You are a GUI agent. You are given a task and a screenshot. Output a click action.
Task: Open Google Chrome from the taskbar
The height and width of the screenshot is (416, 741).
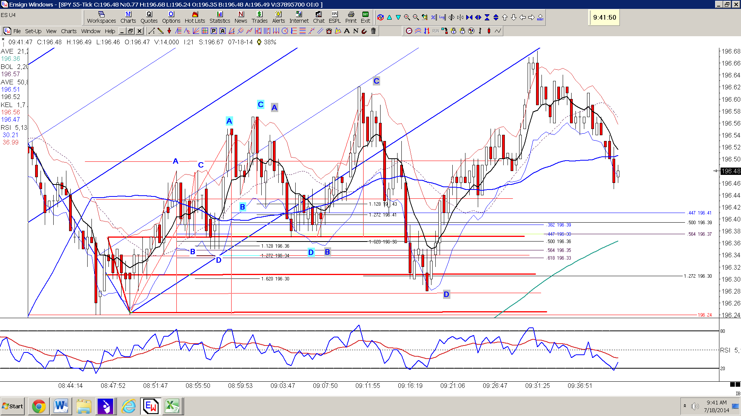tap(39, 406)
